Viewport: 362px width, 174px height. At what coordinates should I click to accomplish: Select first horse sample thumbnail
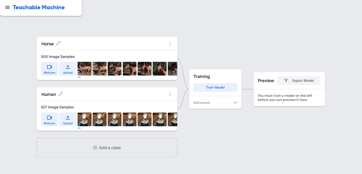tap(84, 69)
